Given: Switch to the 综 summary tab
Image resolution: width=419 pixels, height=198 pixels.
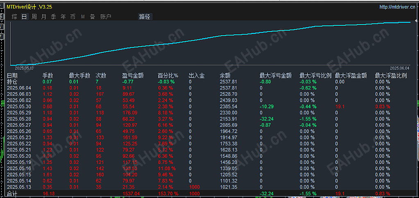Looking at the screenshot, I should tap(14, 17).
